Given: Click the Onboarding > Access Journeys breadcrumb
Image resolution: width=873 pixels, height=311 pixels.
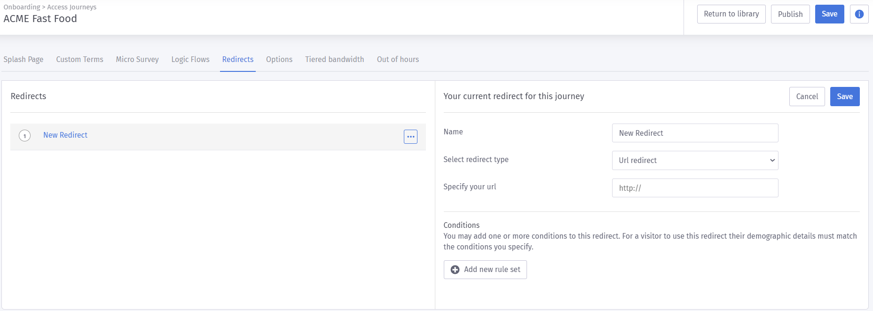Looking at the screenshot, I should point(50,7).
